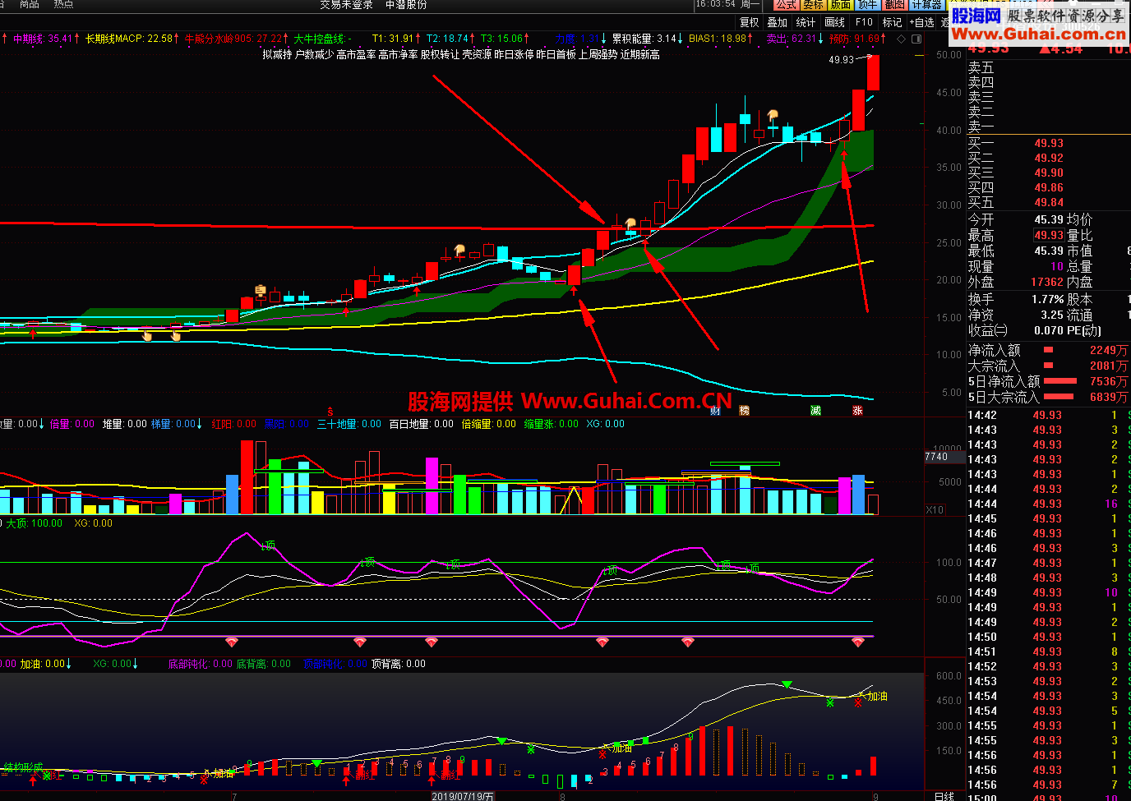Open the 热点 menu

pyautogui.click(x=63, y=5)
